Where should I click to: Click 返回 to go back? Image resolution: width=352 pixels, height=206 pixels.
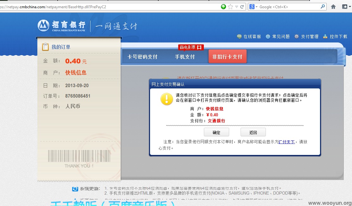coord(253,132)
